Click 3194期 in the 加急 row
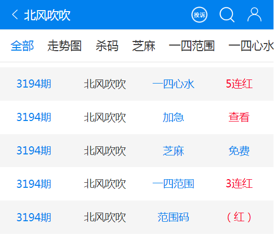Image resolution: width=274 pixels, height=242 pixels. [x=33, y=117]
